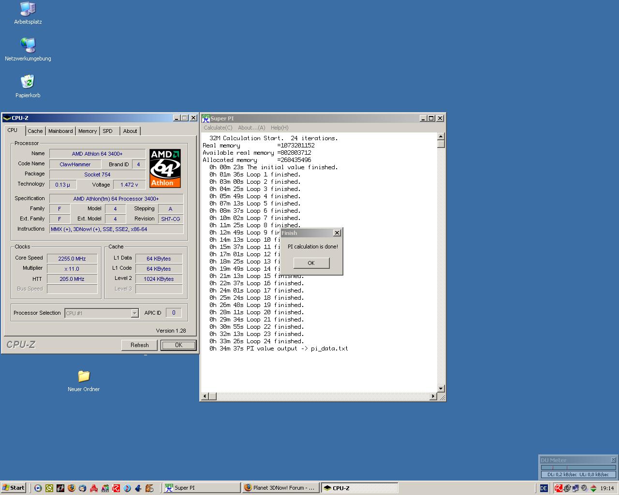The image size is (619, 495).
Task: Click the Super PI title bar icon
Action: tap(206, 118)
